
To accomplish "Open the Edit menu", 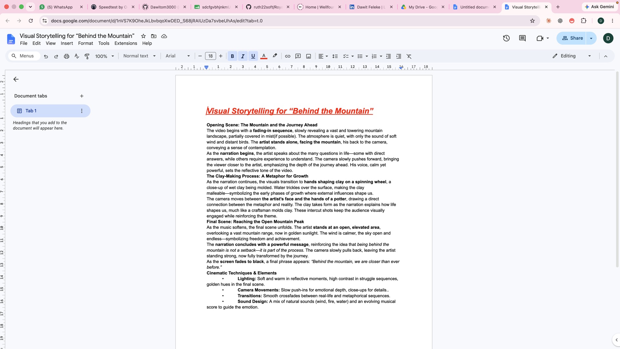I will pyautogui.click(x=36, y=43).
